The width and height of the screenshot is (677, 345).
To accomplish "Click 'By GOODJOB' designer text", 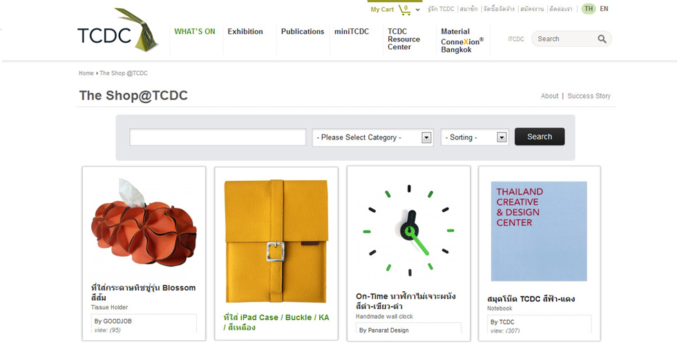I will click(x=113, y=322).
